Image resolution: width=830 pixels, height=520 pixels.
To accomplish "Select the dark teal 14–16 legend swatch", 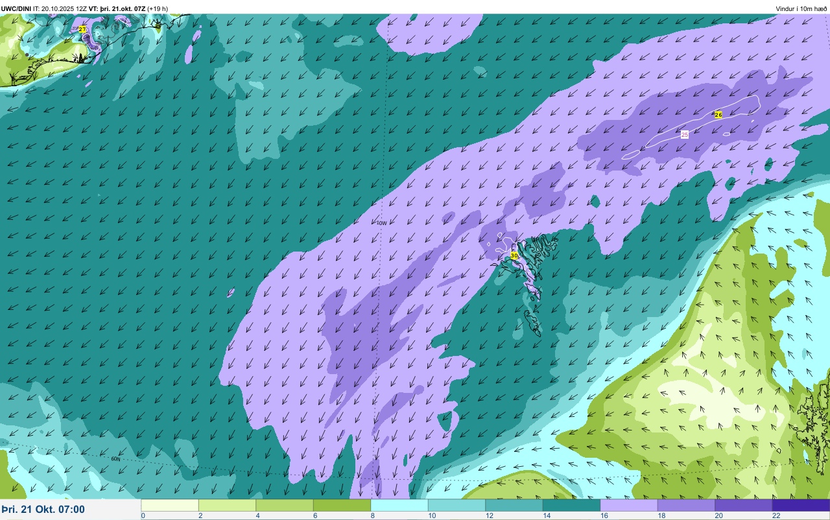I will [571, 505].
